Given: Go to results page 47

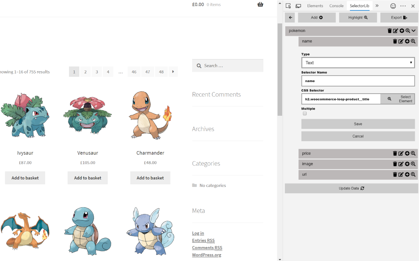Looking at the screenshot, I should pos(148,72).
